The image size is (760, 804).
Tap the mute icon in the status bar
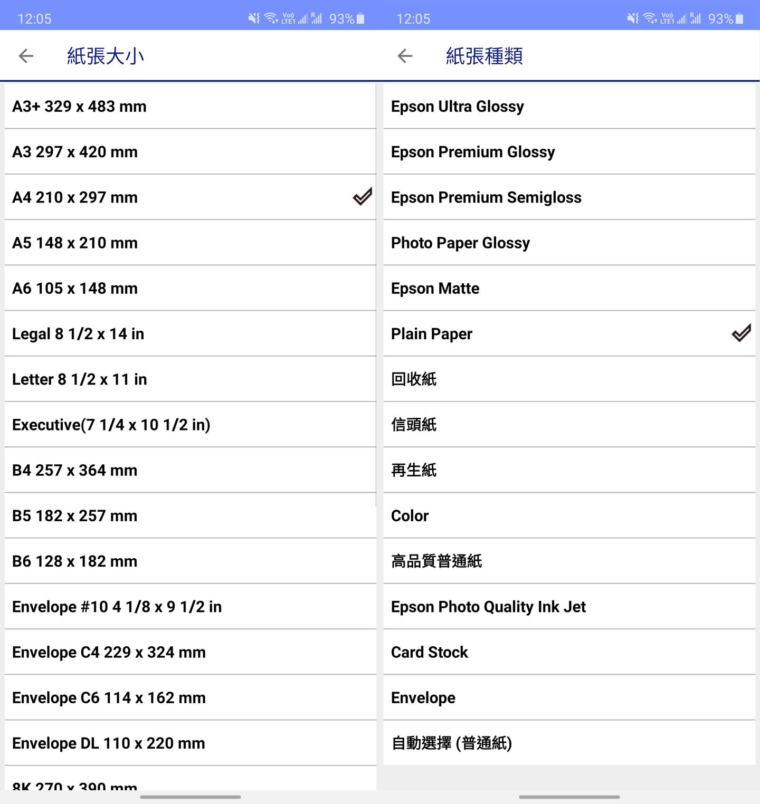point(253,18)
